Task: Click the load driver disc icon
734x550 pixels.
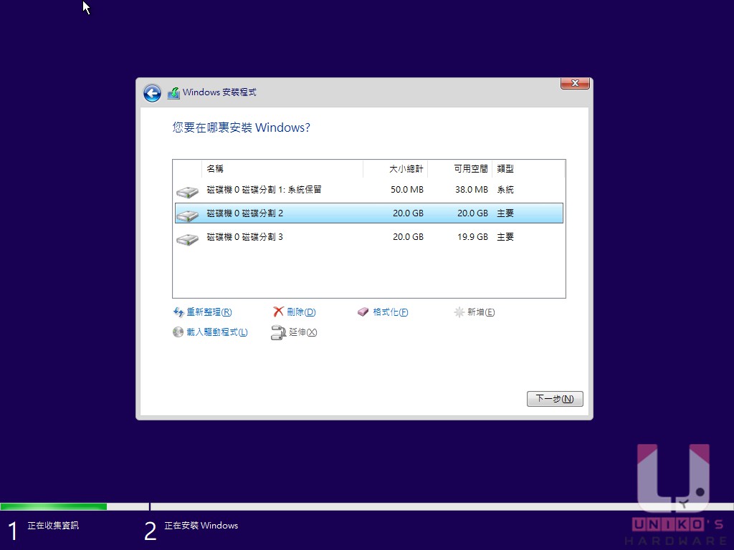Action: point(178,332)
